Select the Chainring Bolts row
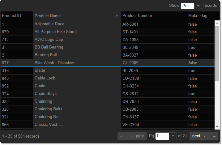The width and height of the screenshot is (222, 145). coord(48,109)
